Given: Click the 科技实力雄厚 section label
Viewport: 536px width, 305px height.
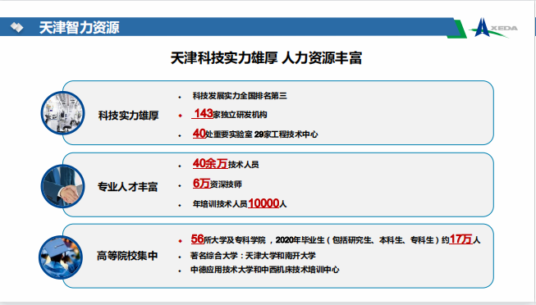Looking at the screenshot, I should tap(129, 116).
